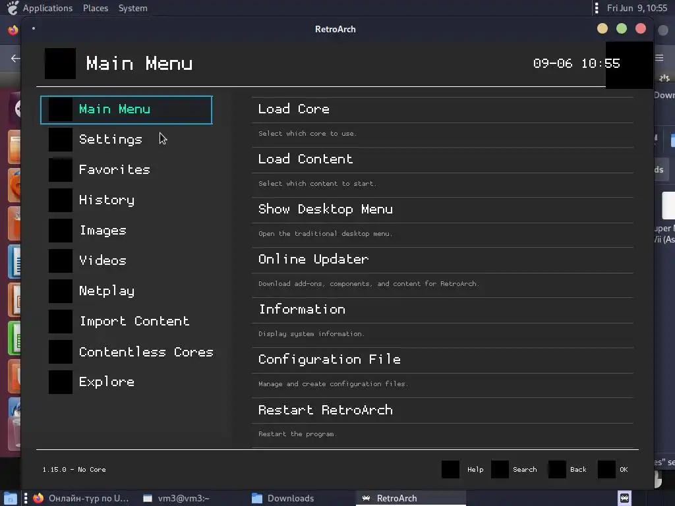The image size is (675, 506).
Task: Click the Online Updater description text
Action: click(x=368, y=284)
